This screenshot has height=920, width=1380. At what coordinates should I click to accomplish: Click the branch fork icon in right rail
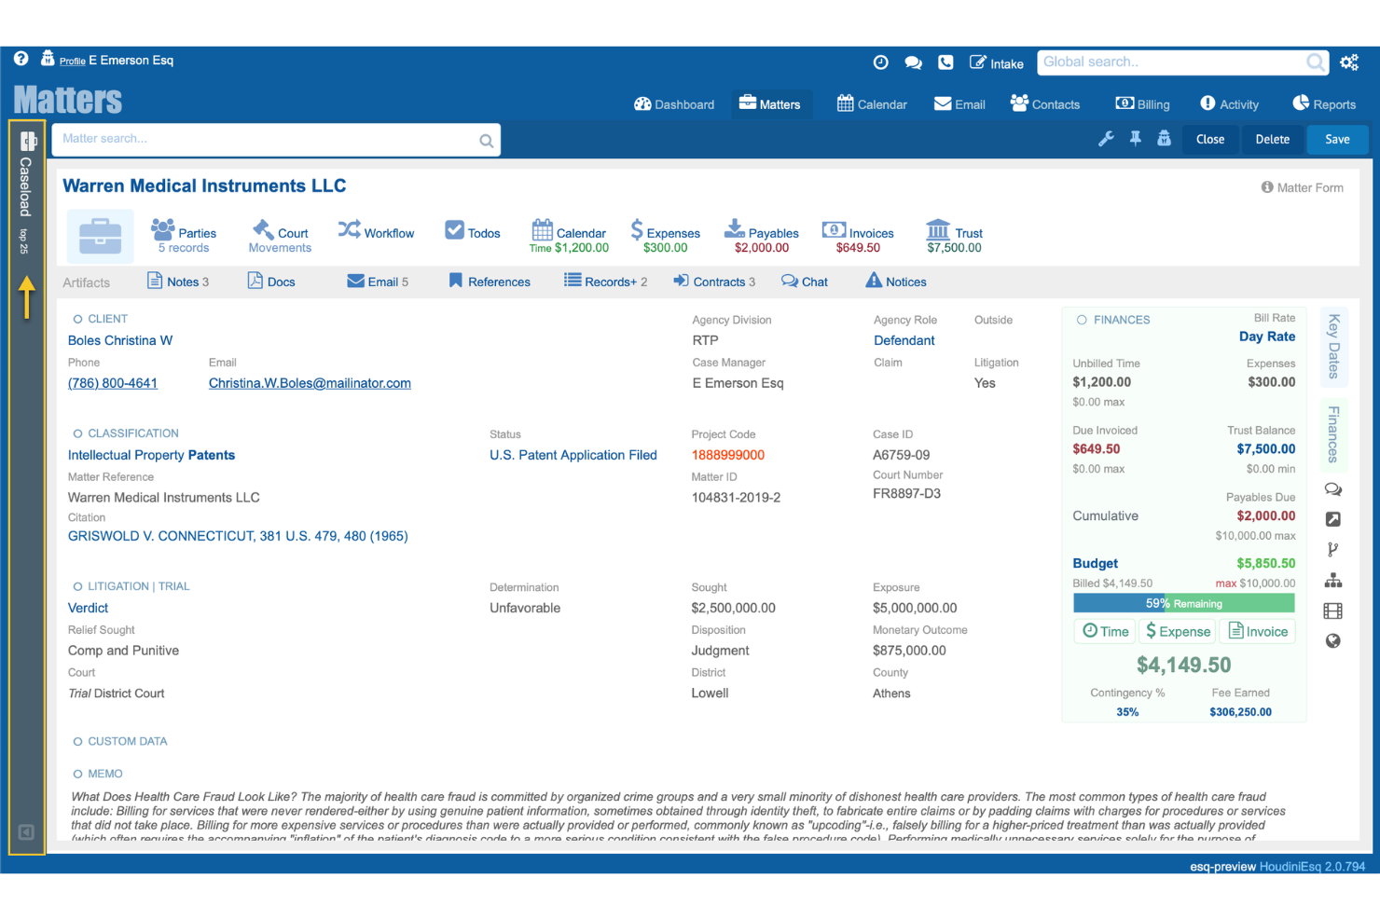point(1333,550)
